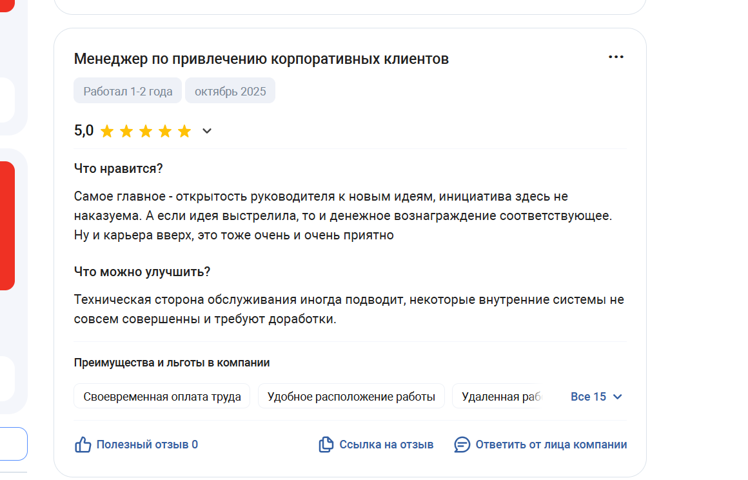748x480 pixels.
Task: Click the copy icon beside "Ссылка на отзыв"
Action: (x=326, y=445)
